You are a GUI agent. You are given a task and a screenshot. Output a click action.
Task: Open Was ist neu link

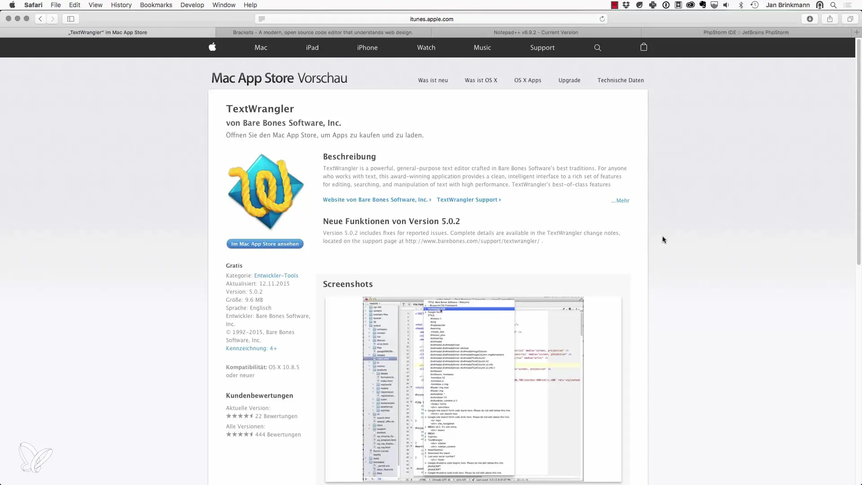(x=433, y=80)
